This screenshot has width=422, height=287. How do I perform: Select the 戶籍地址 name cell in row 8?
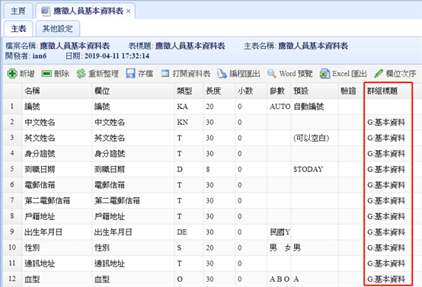point(57,216)
